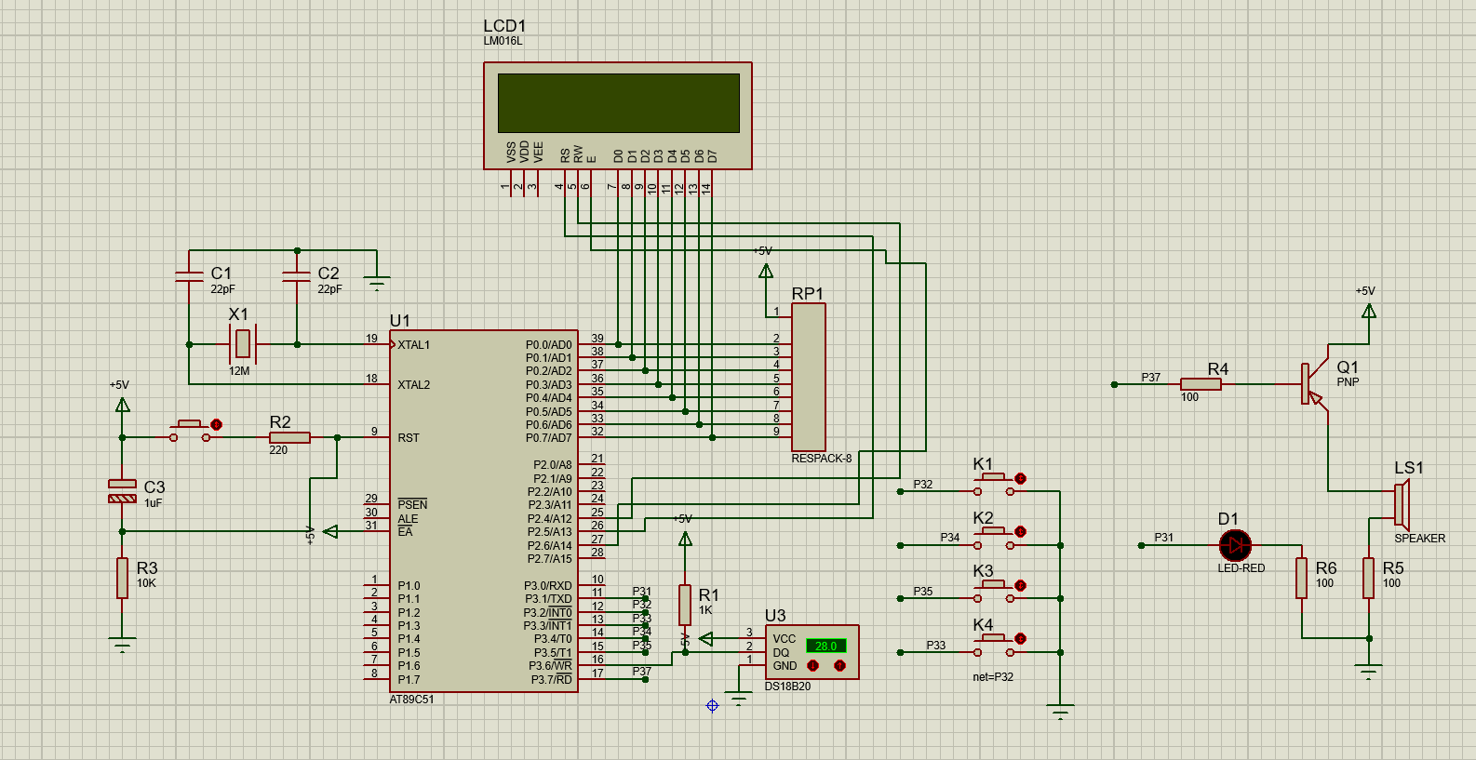Select the DS18B20 28.0 temperature readout

[825, 646]
